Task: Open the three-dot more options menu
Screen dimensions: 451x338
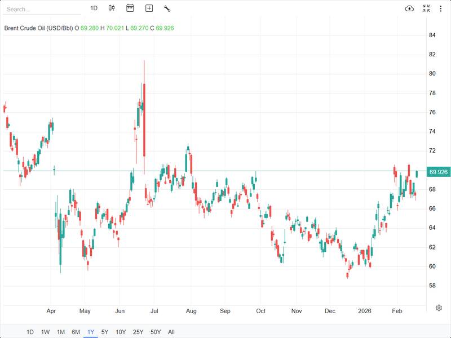Action: click(x=440, y=8)
